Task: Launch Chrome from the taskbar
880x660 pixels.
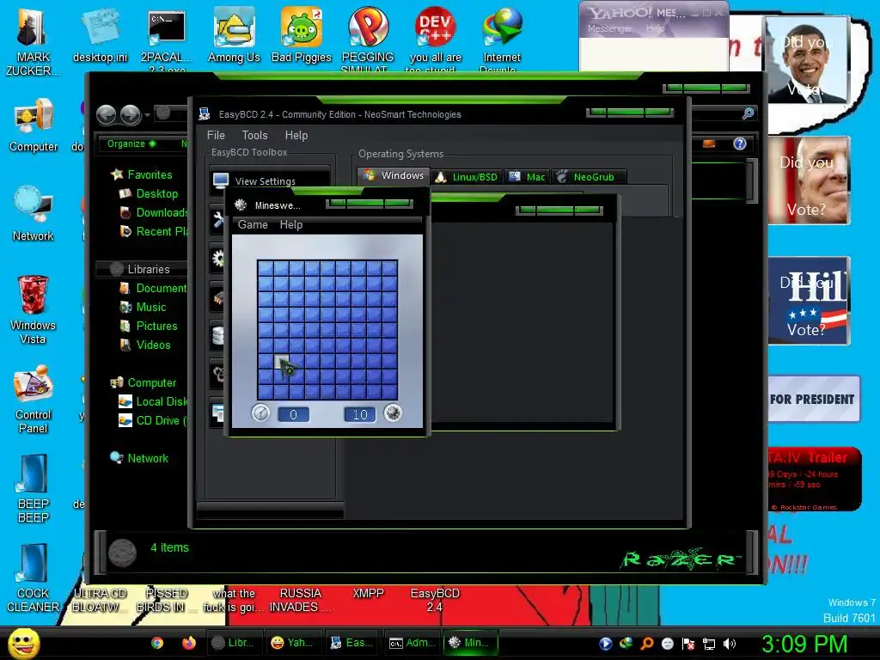Action: (158, 643)
